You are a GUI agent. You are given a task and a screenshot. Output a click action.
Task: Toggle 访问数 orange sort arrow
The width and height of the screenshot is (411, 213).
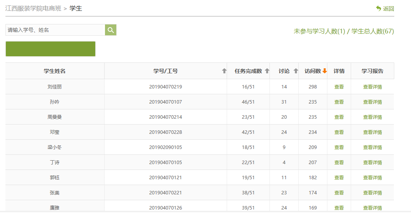tap(324, 71)
